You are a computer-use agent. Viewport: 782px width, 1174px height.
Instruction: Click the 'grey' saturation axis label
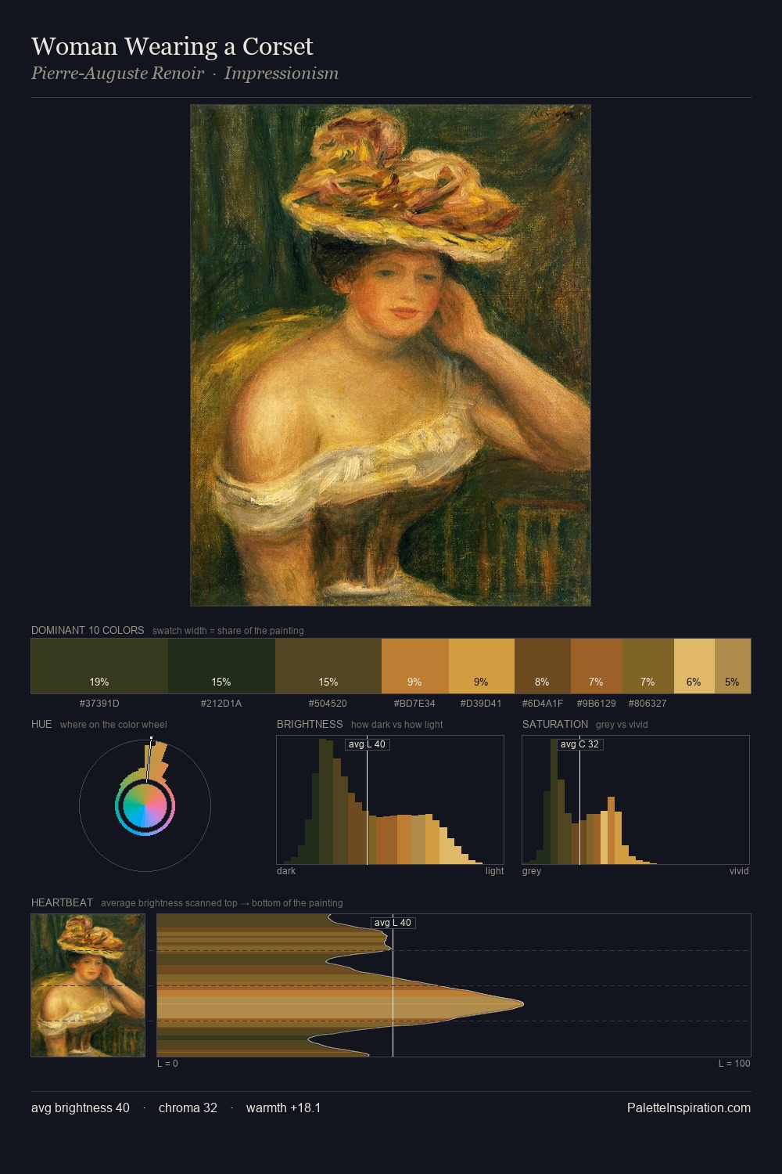532,871
